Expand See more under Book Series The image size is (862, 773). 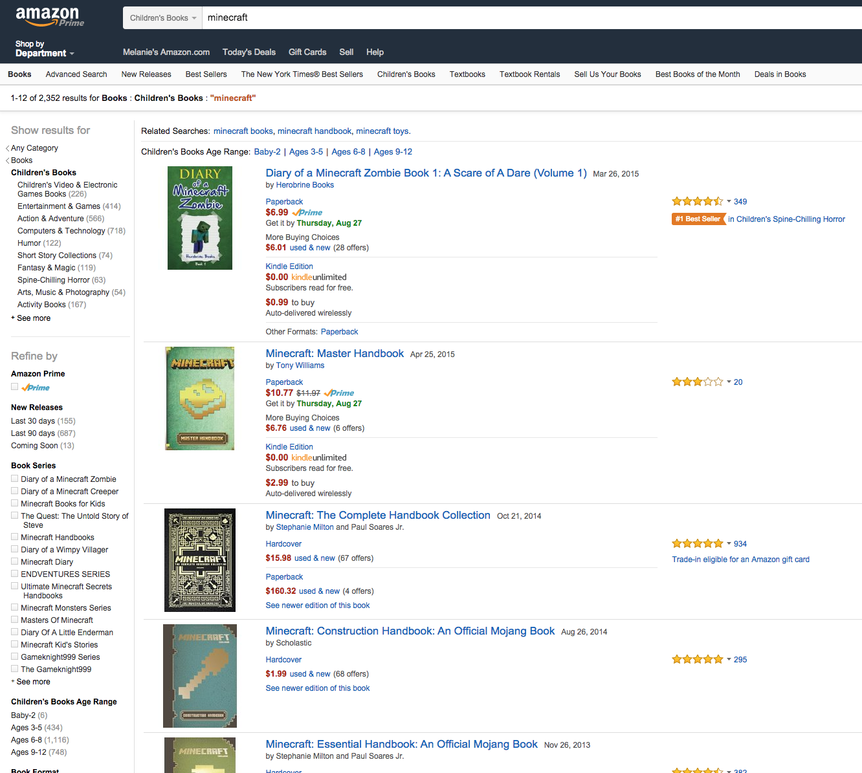pos(32,682)
